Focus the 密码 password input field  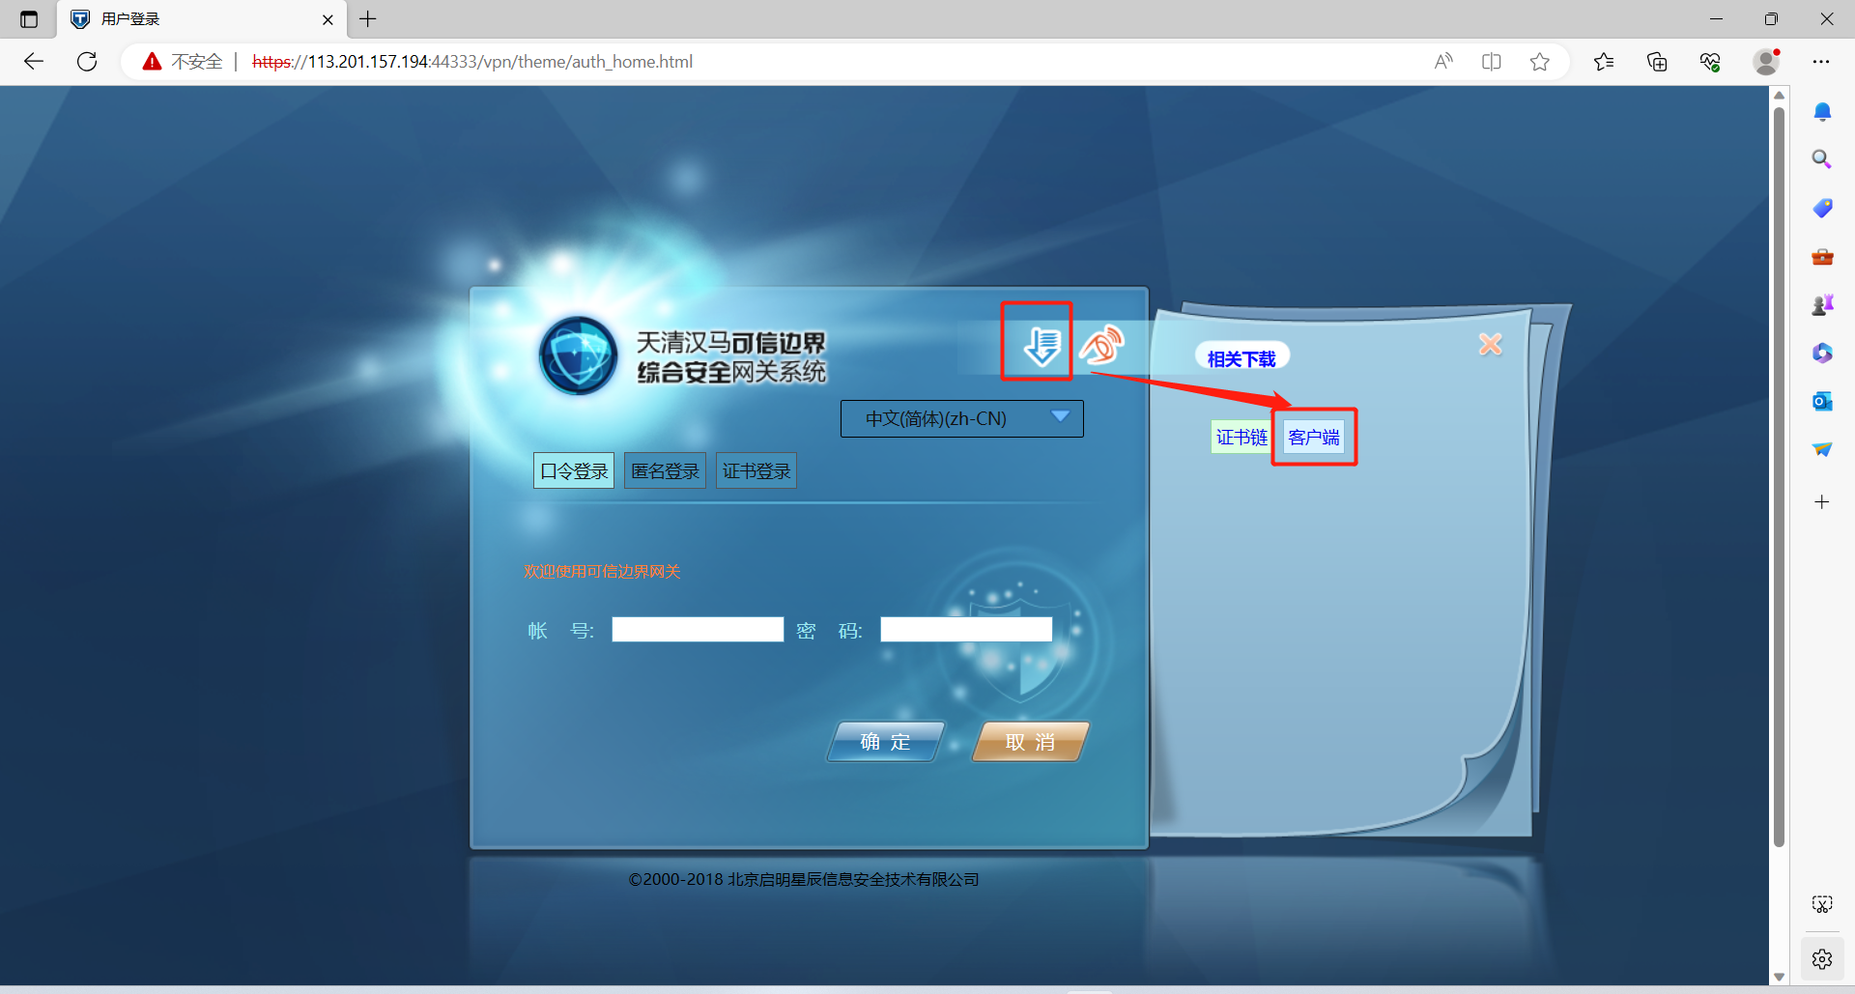[x=966, y=630]
